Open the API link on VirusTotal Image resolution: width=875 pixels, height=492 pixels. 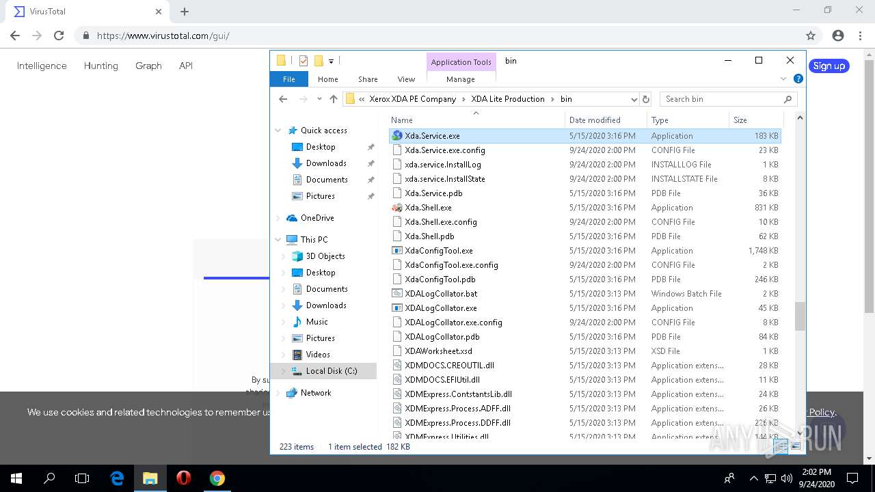[x=186, y=66]
